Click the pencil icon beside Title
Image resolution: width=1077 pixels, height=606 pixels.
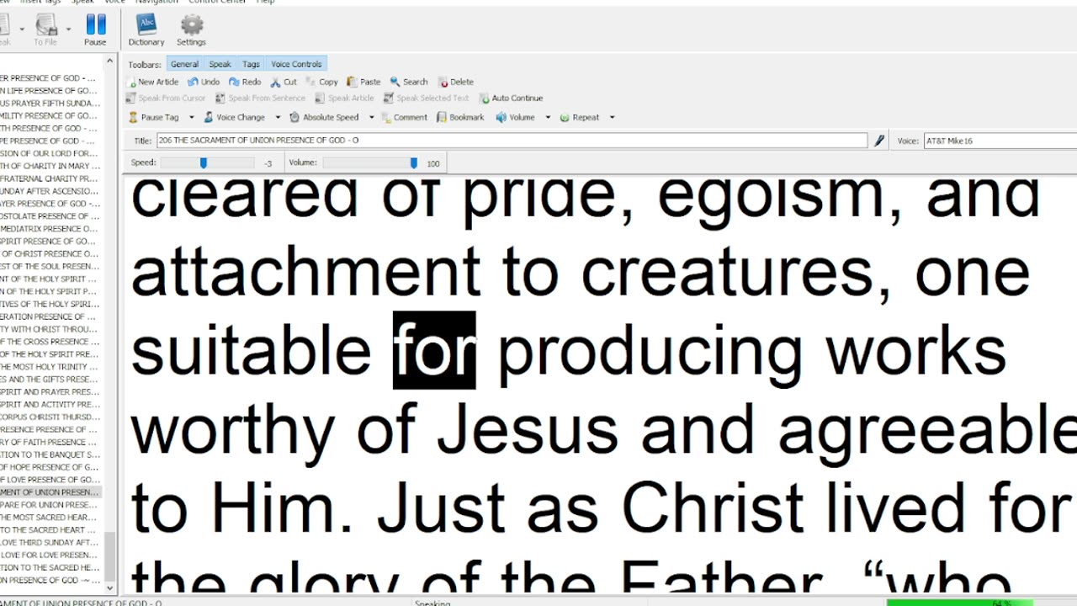[879, 141]
